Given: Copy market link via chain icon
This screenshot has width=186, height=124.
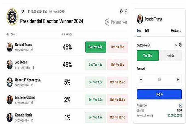Looking at the screenshot, I should pos(126,11).
